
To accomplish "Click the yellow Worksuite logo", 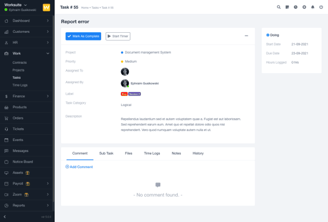I will coord(47,8).
